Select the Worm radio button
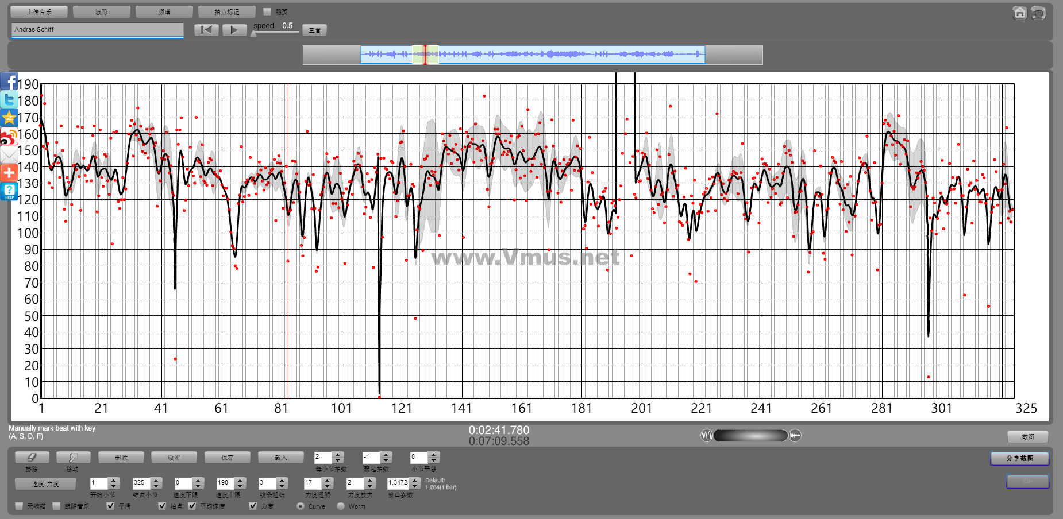Screen dimensions: 1063x519 click(341, 506)
